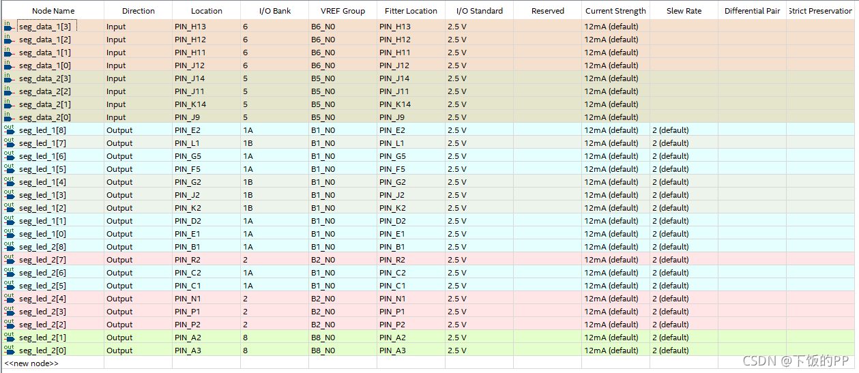Click the output pin icon for seg_led_2[5]
This screenshot has width=859, height=373.
9,285
